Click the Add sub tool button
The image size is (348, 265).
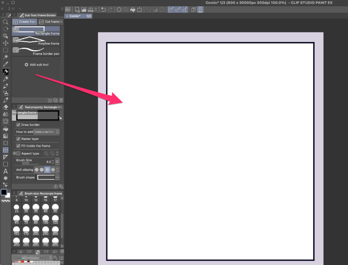click(37, 64)
